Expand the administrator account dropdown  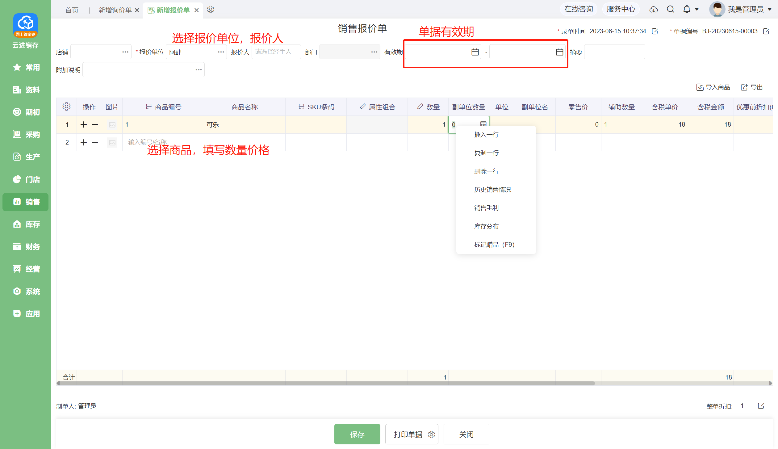point(769,9)
